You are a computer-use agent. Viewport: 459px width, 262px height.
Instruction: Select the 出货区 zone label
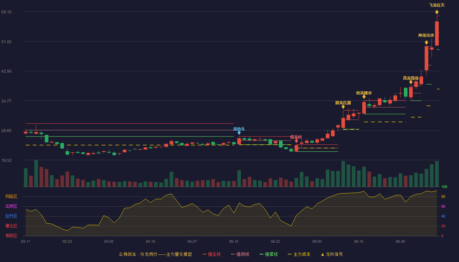point(11,206)
